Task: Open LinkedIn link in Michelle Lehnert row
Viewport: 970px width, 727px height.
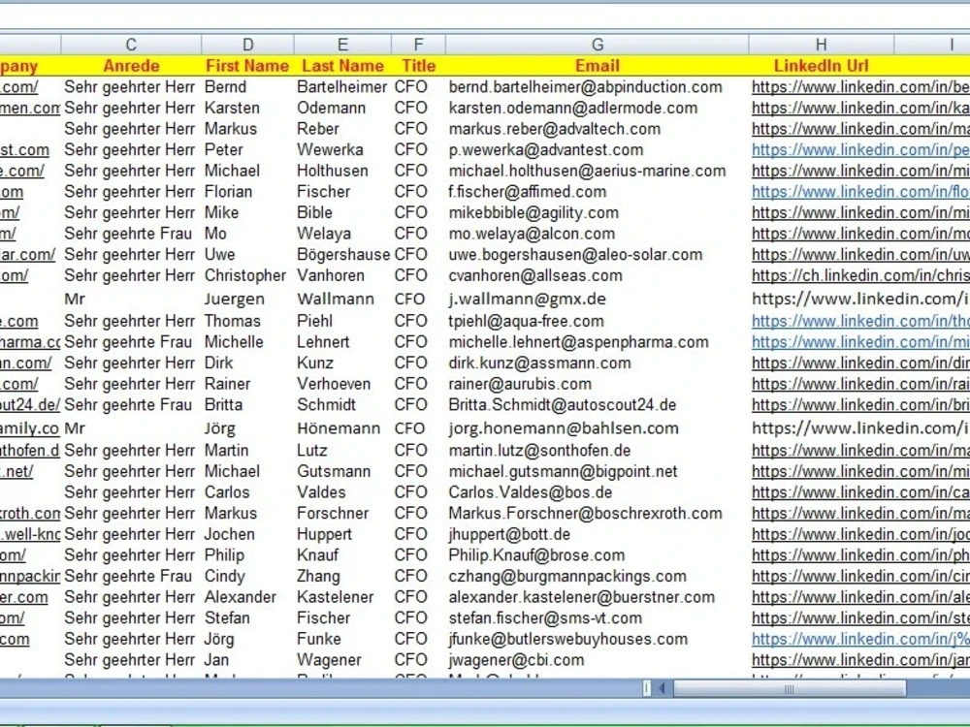Action: (x=860, y=342)
